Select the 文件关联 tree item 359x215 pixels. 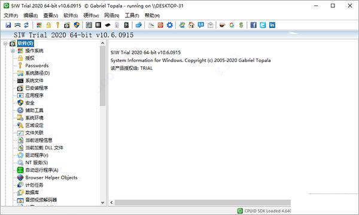[34, 133]
